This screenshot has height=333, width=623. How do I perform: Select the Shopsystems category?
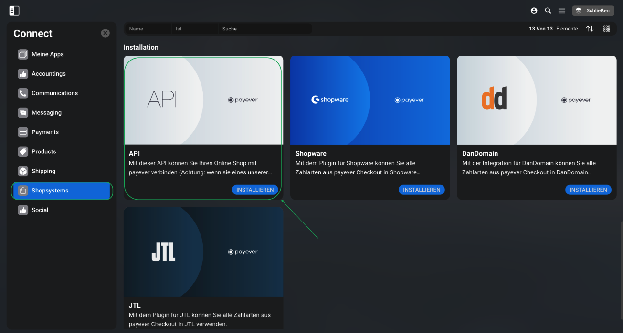(62, 191)
